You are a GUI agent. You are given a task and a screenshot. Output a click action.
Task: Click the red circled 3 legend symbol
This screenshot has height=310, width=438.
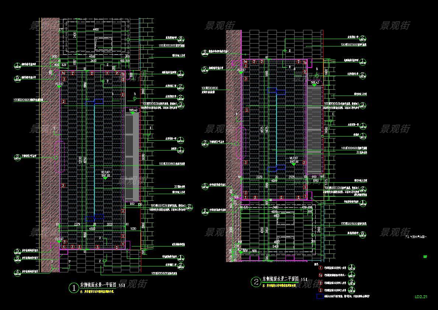pyautogui.click(x=320, y=290)
